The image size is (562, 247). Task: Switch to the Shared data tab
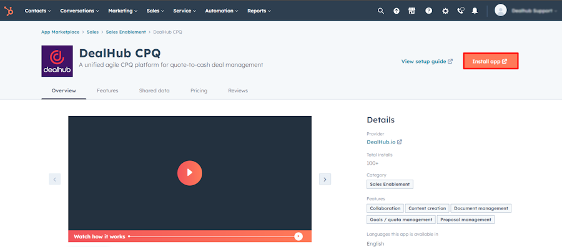pyautogui.click(x=154, y=91)
